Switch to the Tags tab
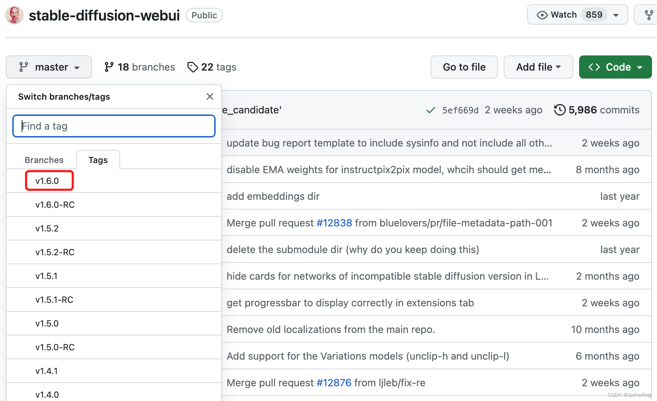Image resolution: width=657 pixels, height=401 pixels. 98,160
